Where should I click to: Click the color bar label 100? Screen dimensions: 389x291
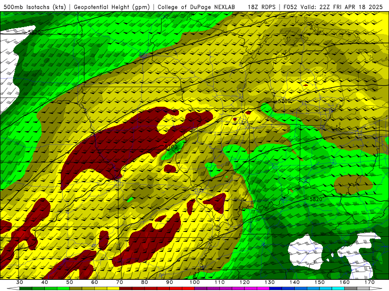(194, 282)
